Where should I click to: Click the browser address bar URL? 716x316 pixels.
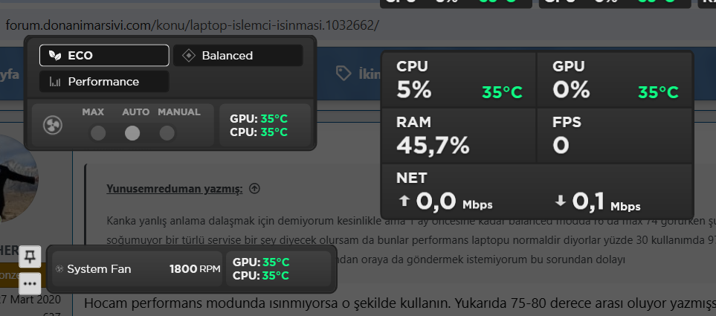point(192,25)
